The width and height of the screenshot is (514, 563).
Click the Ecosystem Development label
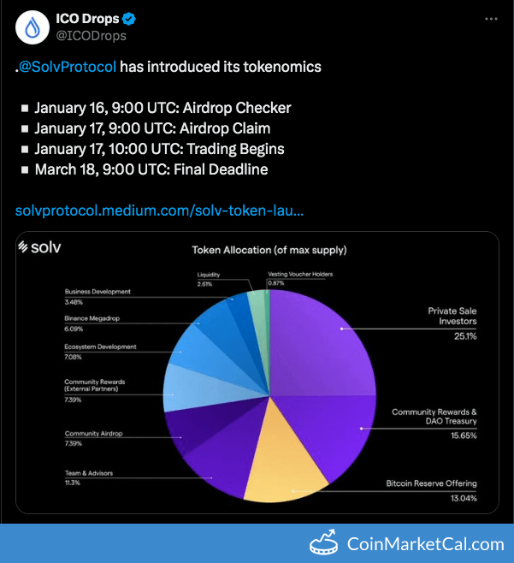pyautogui.click(x=100, y=347)
